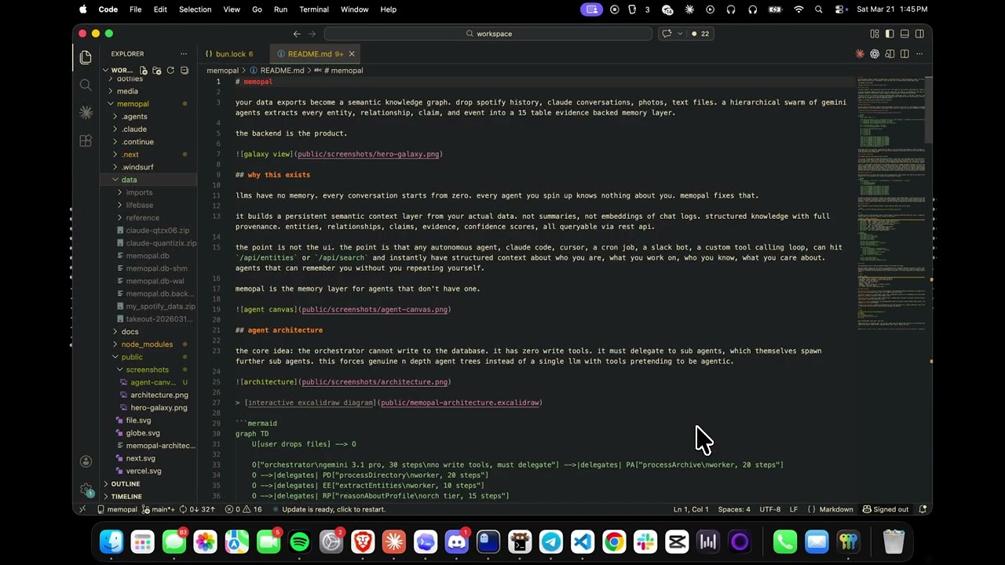Screen dimensions: 1005x565
Task: Open the Go menu in menu bar
Action: (x=257, y=9)
